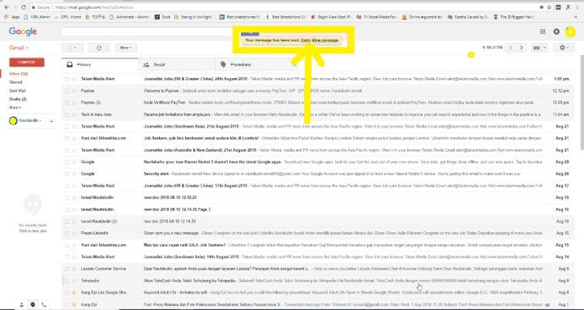584x310 pixels.
Task: Expand More labels in left sidebar
Action: tap(15, 108)
